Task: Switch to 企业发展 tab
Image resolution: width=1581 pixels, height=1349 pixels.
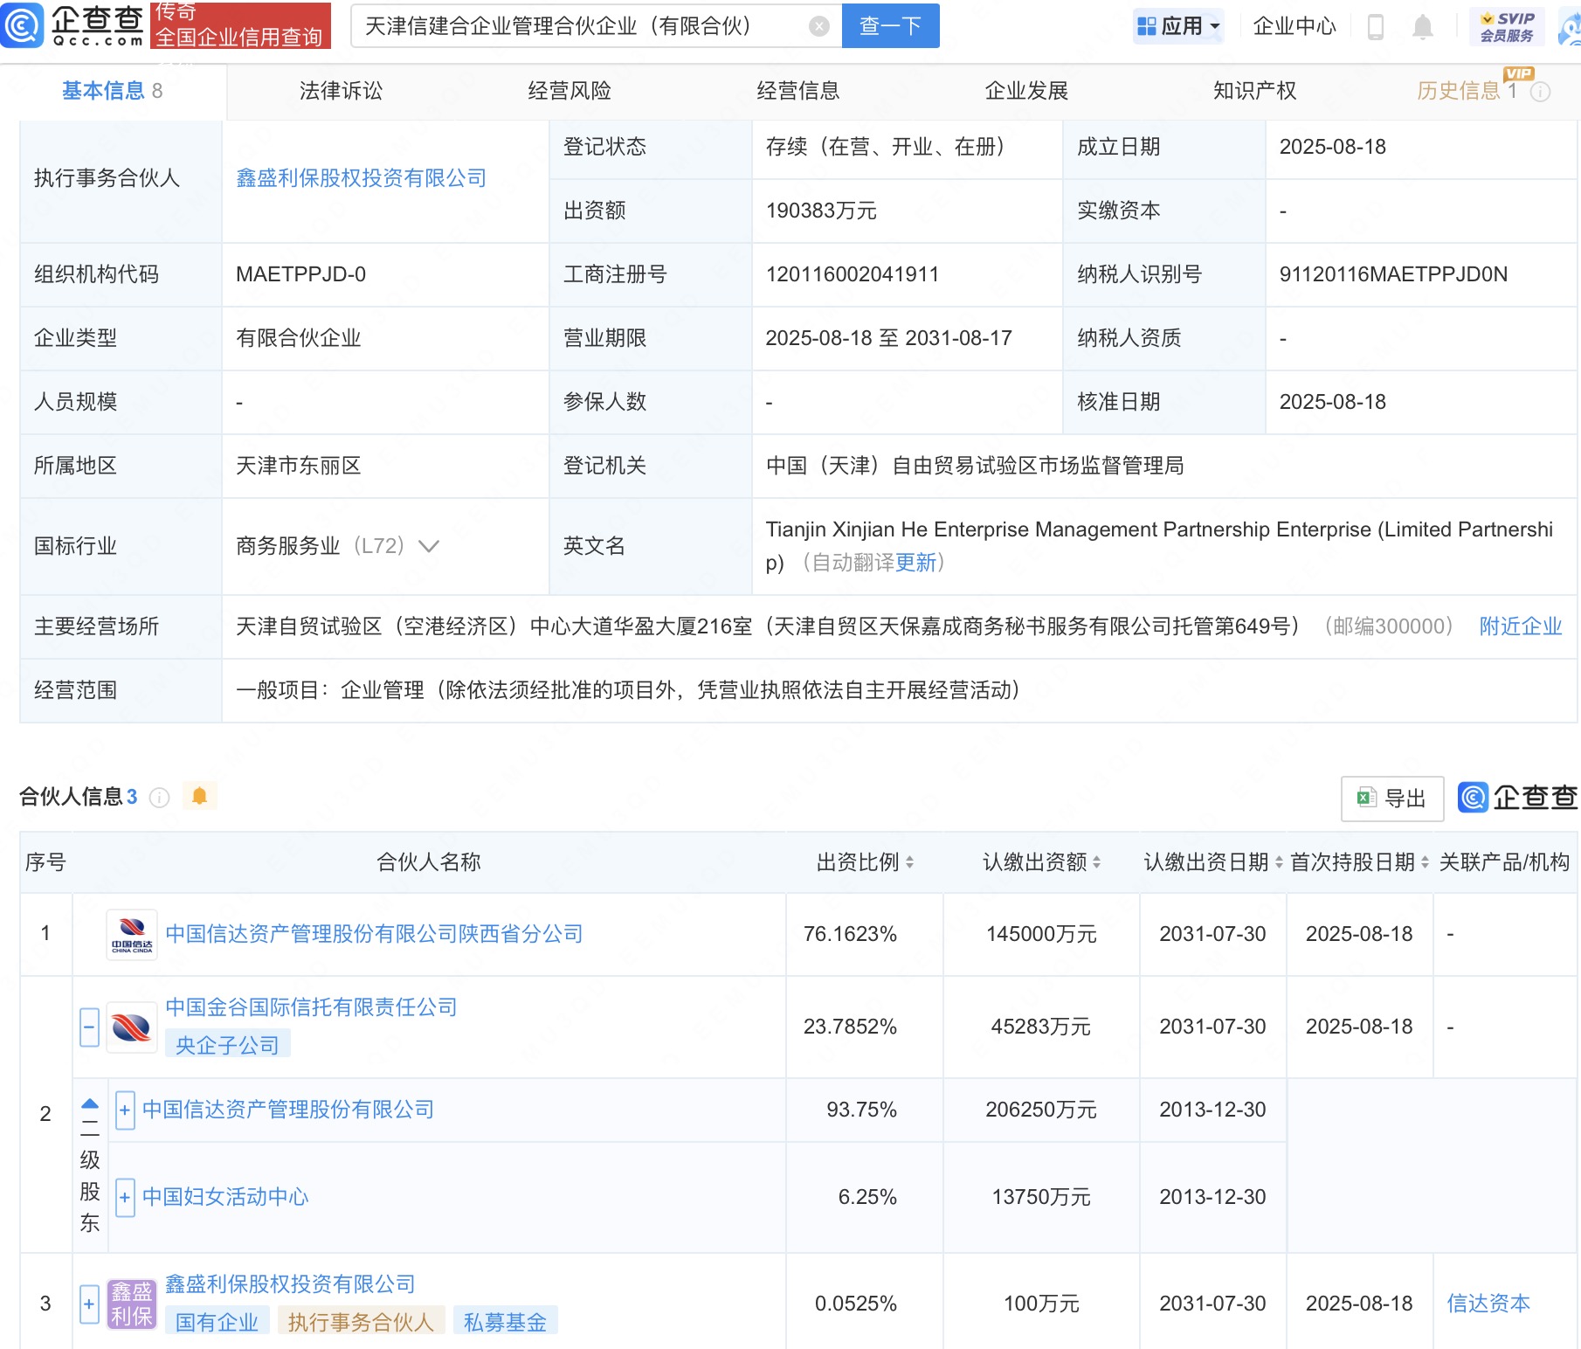Action: tap(1027, 91)
